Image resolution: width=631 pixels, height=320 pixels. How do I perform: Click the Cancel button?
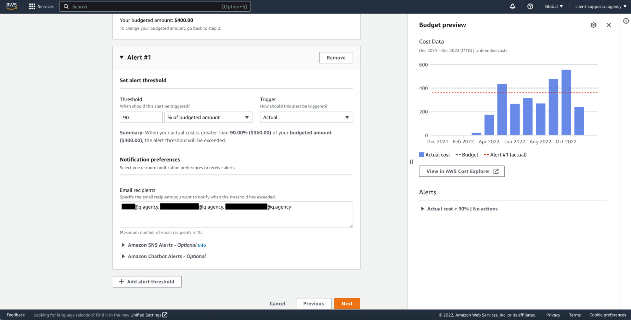pos(277,304)
